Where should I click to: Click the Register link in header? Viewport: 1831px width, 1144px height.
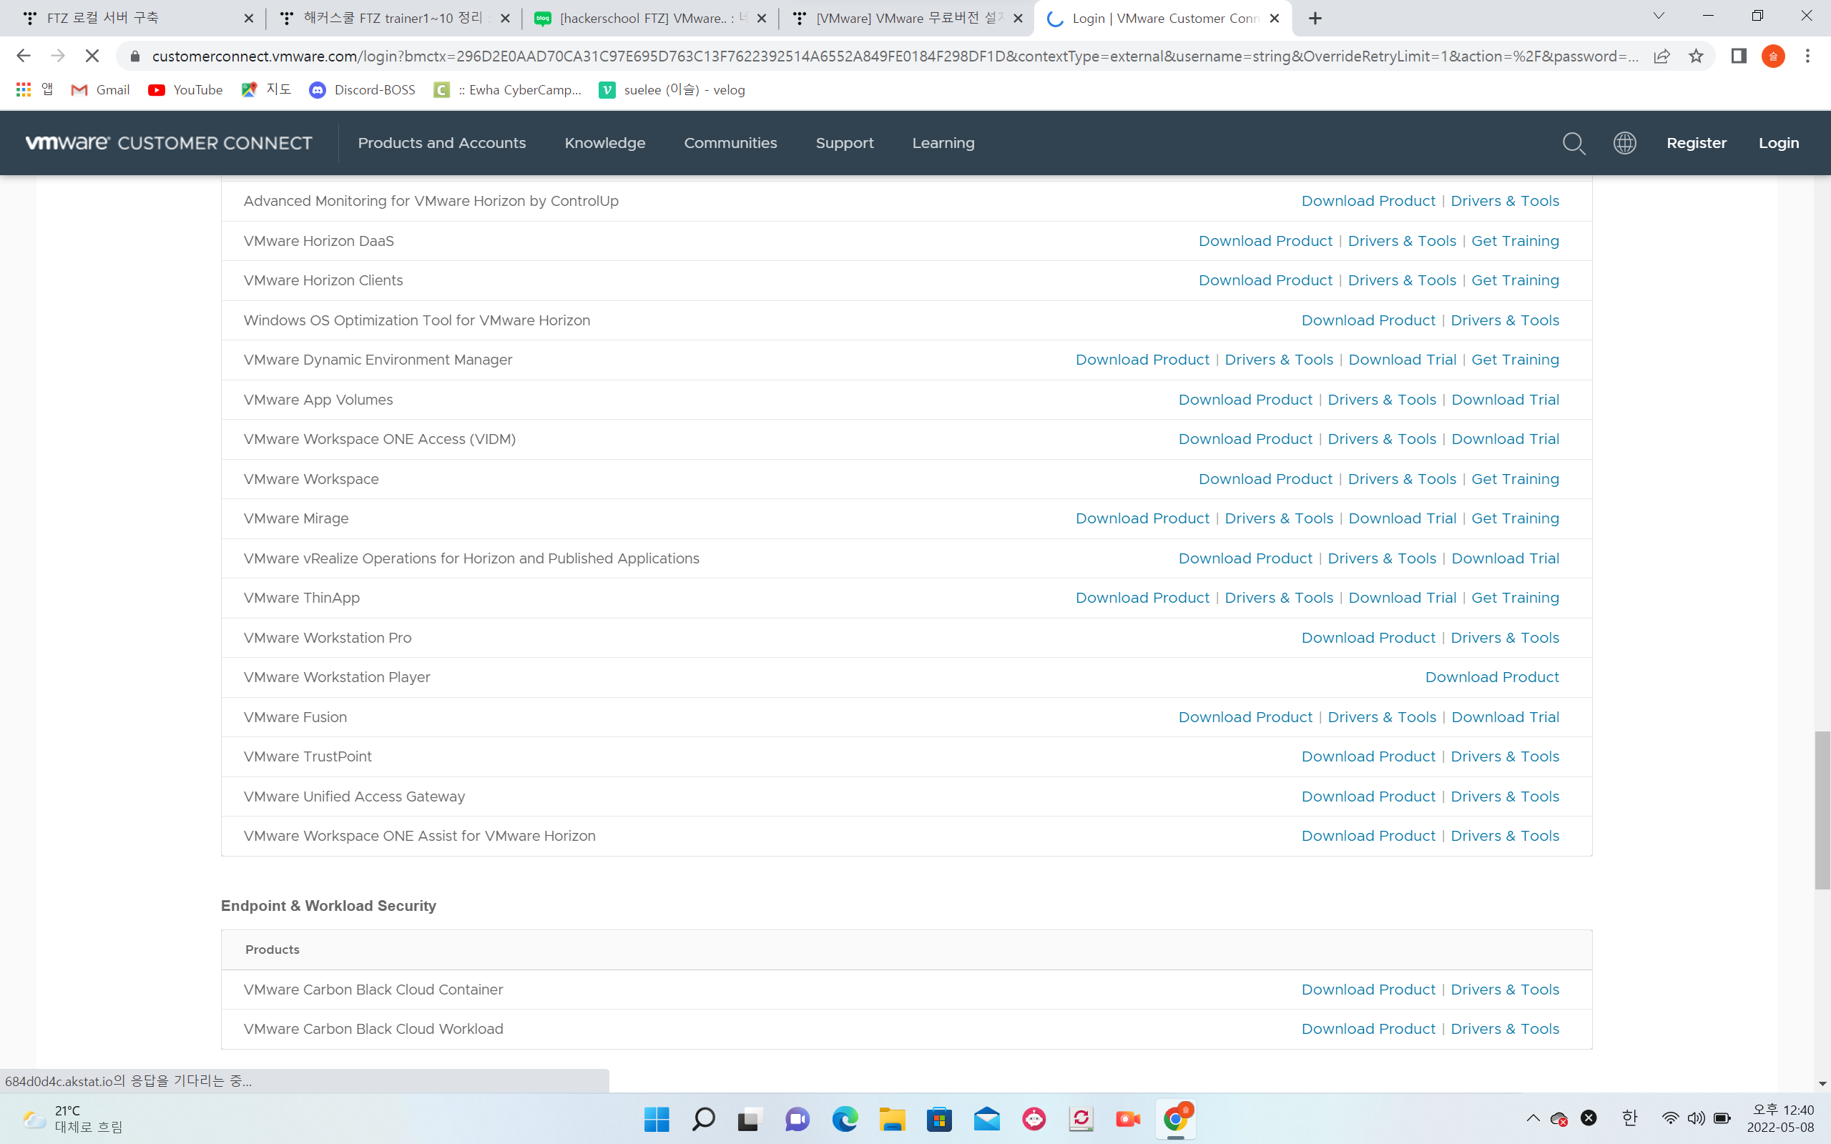[x=1696, y=143]
